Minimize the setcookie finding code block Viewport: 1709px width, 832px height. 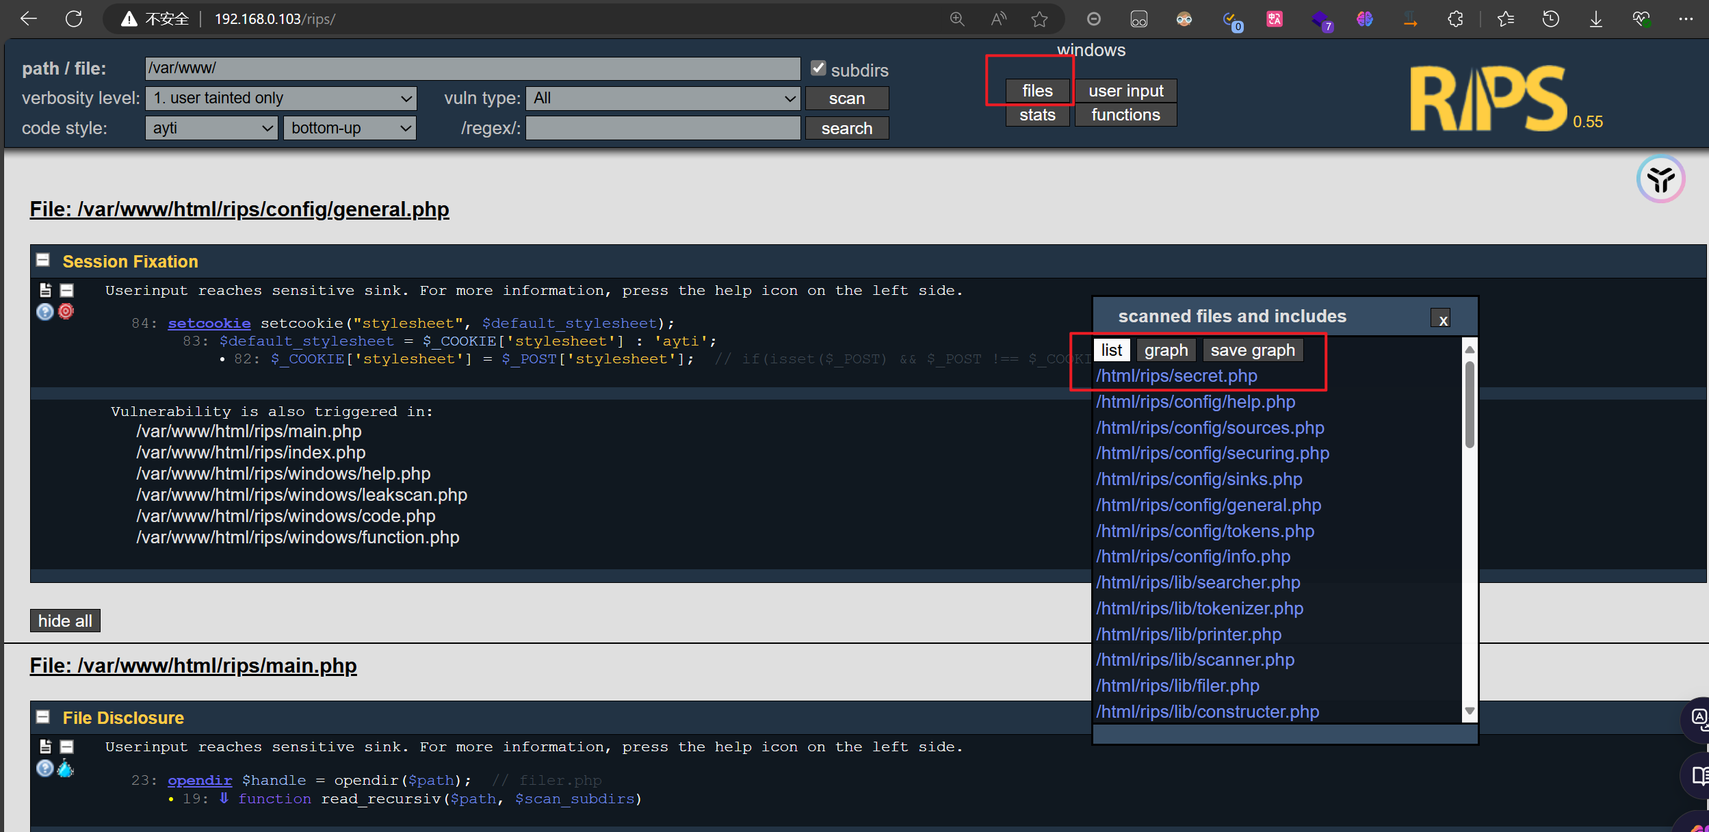(x=66, y=290)
